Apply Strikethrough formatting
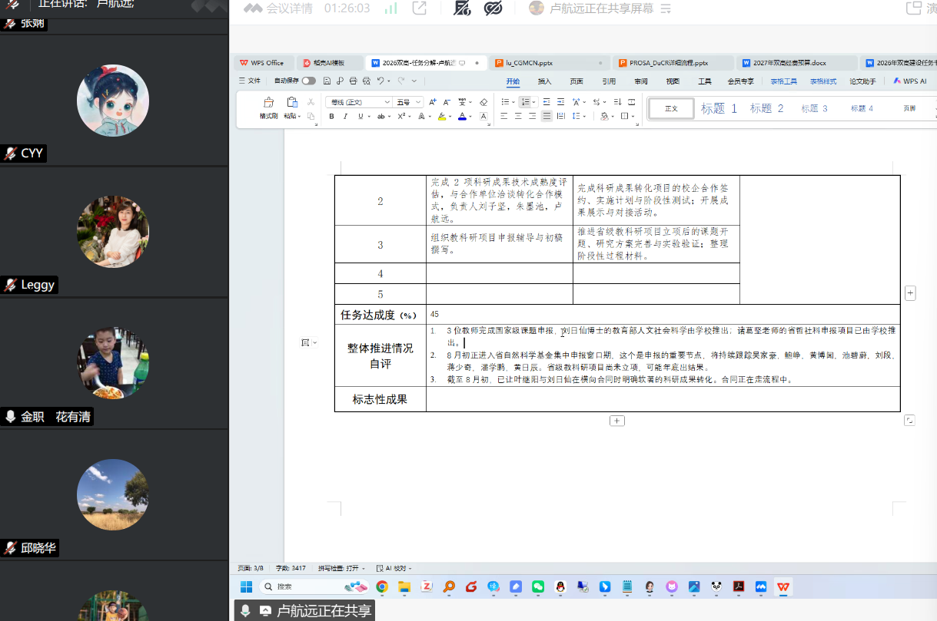The width and height of the screenshot is (937, 621). (x=380, y=117)
